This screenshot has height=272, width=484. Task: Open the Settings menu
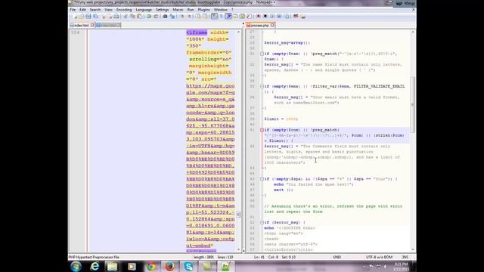pyautogui.click(x=162, y=10)
